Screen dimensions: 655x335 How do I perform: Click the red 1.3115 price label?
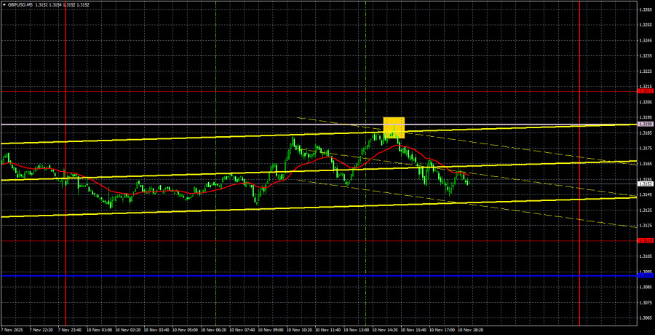645,240
